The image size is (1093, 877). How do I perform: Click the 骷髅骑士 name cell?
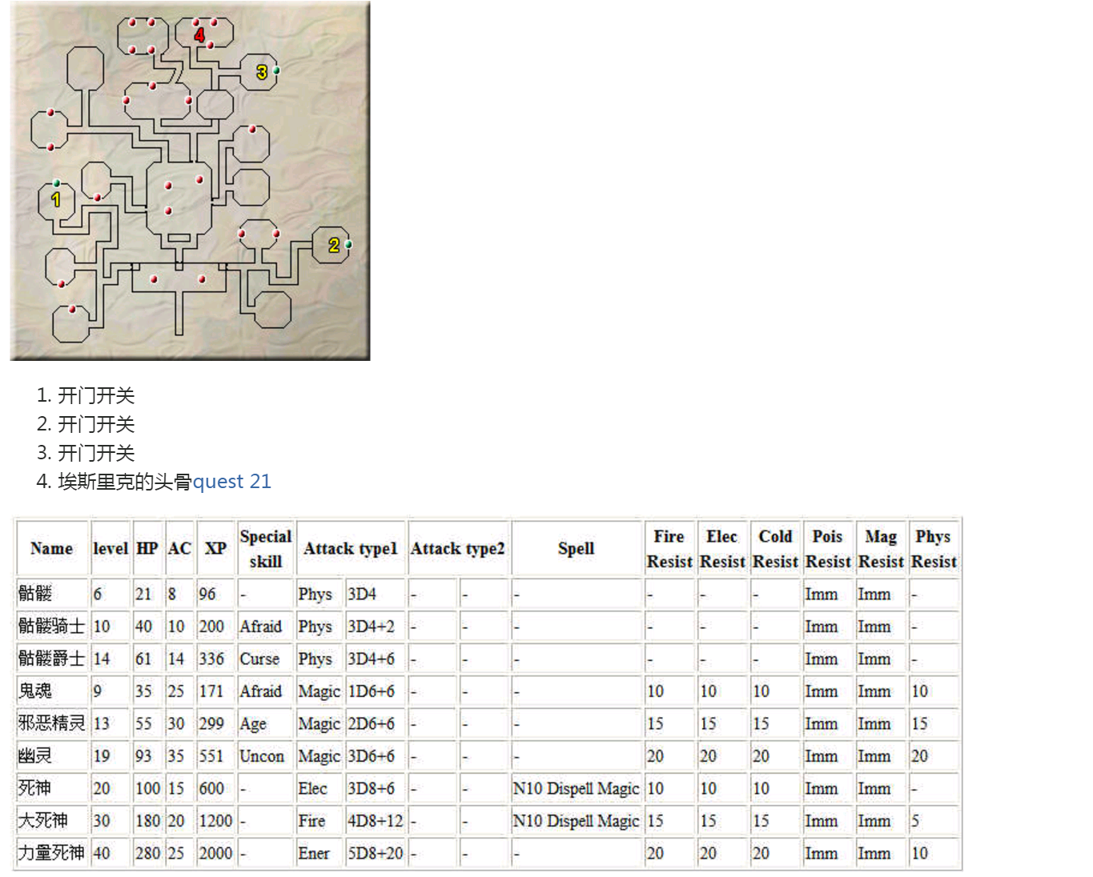51,626
